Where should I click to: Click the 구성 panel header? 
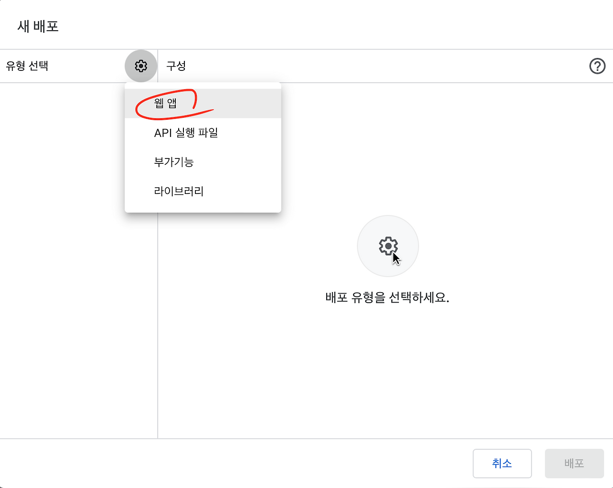176,66
